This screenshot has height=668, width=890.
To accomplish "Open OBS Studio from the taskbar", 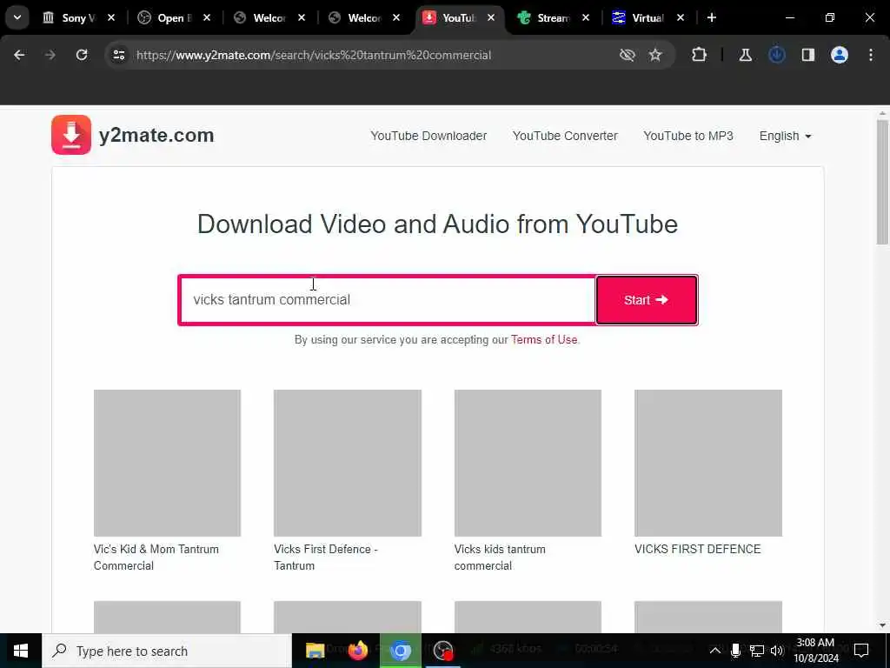I will pyautogui.click(x=442, y=651).
